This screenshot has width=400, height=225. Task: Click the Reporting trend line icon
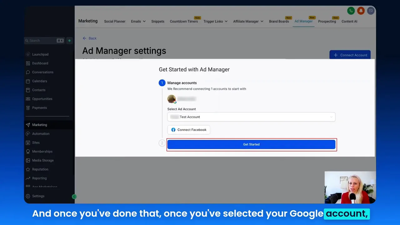(x=28, y=178)
